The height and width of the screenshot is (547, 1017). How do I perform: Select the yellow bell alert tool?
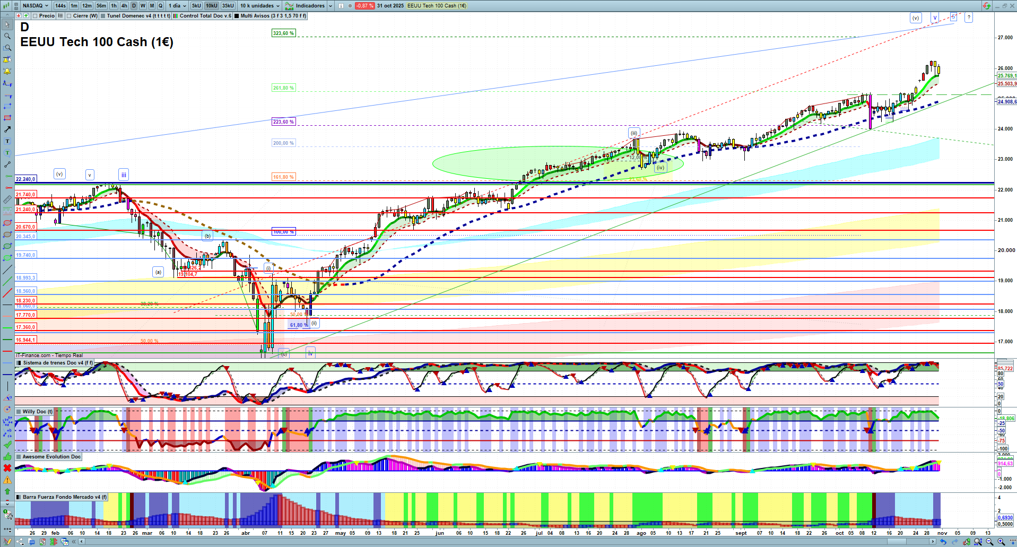(7, 71)
